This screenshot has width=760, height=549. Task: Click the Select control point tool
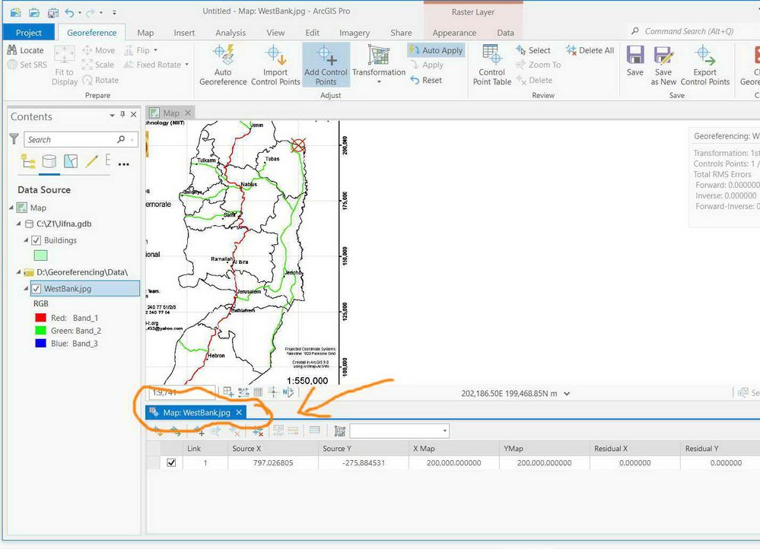(533, 50)
